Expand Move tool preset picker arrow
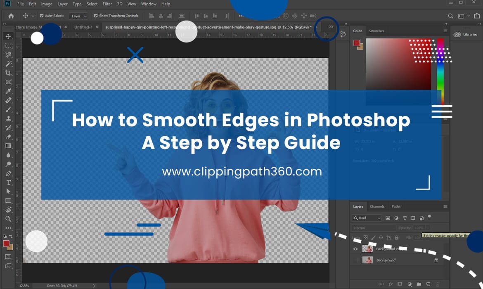Viewport: 483px width, 289px height. pyautogui.click(x=33, y=16)
